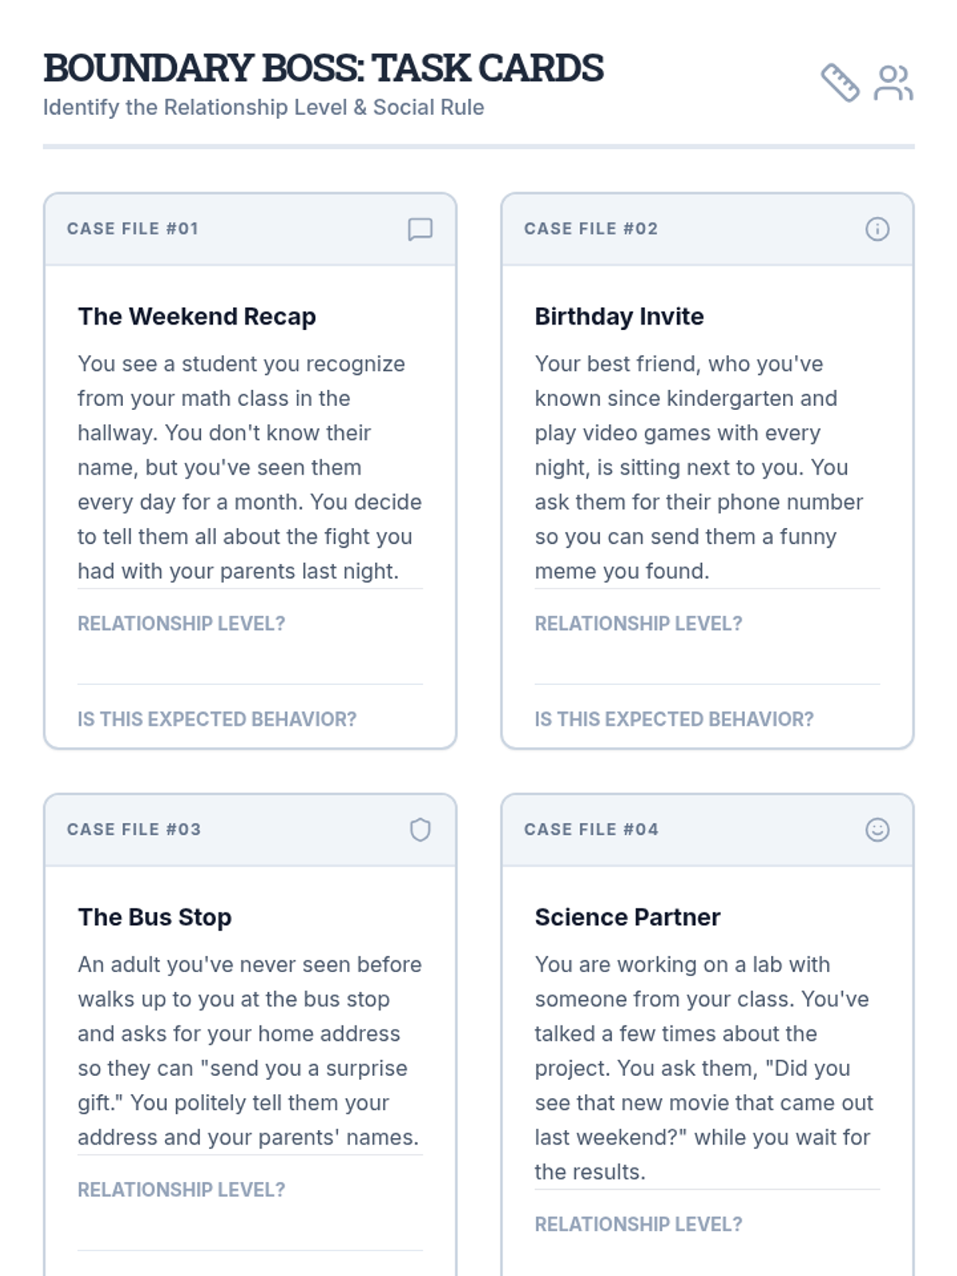This screenshot has height=1276, width=957.
Task: Click "Relationship Level?" in The Bus Stop card
Action: tap(181, 1190)
